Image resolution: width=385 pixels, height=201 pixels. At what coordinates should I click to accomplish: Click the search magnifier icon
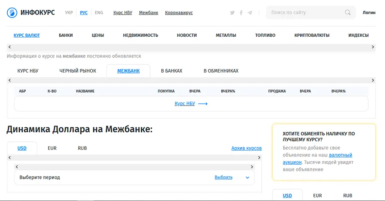tap(348, 12)
